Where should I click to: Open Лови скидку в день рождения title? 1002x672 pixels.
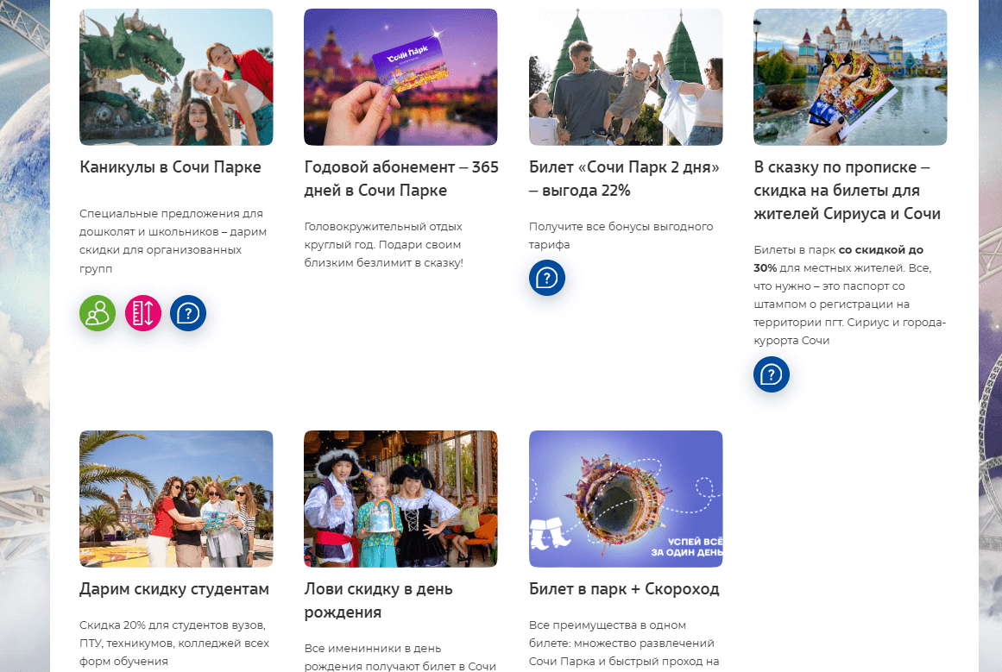[378, 600]
